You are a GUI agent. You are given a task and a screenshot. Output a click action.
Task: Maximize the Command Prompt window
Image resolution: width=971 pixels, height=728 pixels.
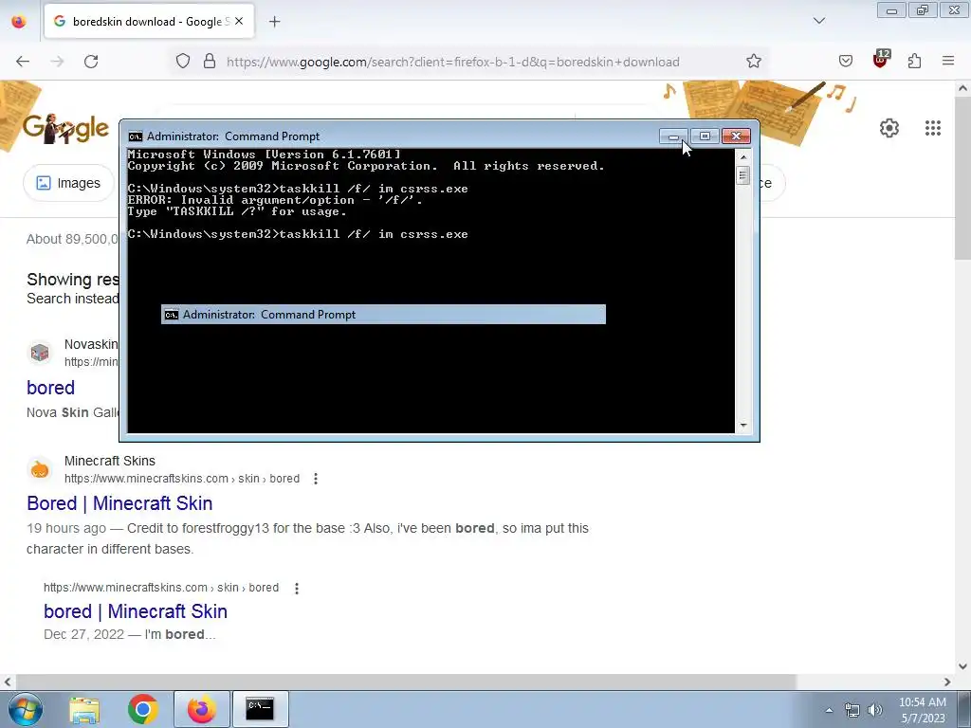pyautogui.click(x=705, y=136)
